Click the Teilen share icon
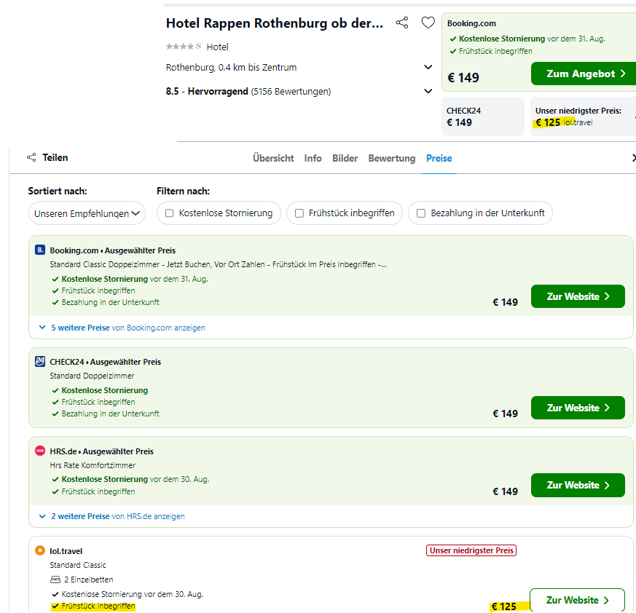Image resolution: width=636 pixels, height=613 pixels. pos(31,158)
